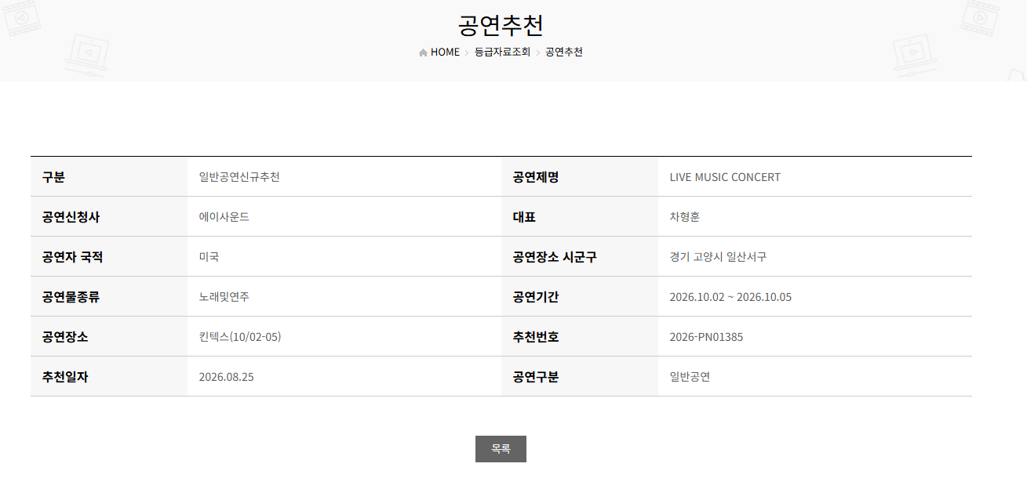Select 공연추천 breadcrumb item
The height and width of the screenshot is (478, 1027).
coord(564,52)
